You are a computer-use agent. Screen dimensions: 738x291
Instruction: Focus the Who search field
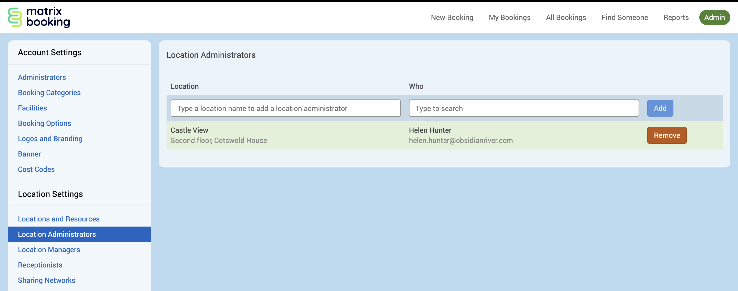tap(524, 108)
